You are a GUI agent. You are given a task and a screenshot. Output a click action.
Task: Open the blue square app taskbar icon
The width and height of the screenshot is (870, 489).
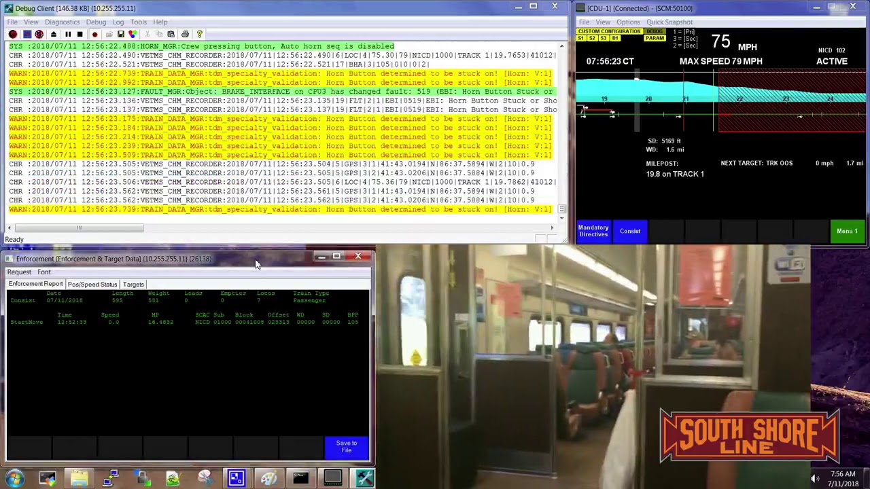[236, 478]
